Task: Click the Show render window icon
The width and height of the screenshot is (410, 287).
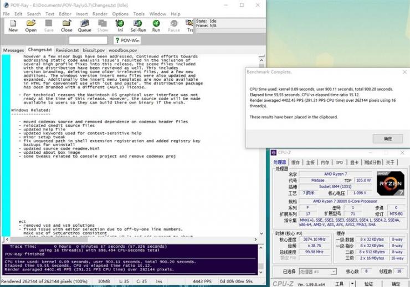Action: tap(102, 26)
